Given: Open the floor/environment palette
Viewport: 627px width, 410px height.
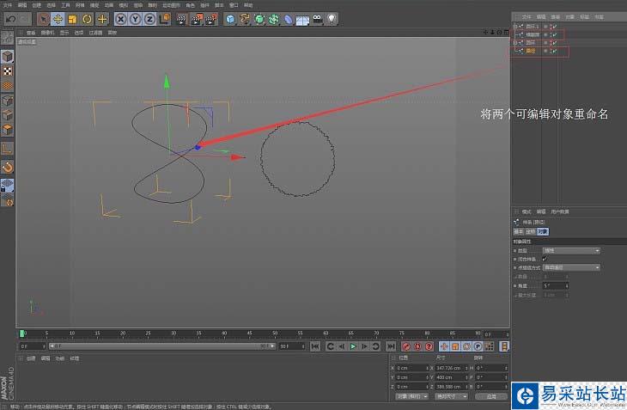Looking at the screenshot, I should pos(302,19).
